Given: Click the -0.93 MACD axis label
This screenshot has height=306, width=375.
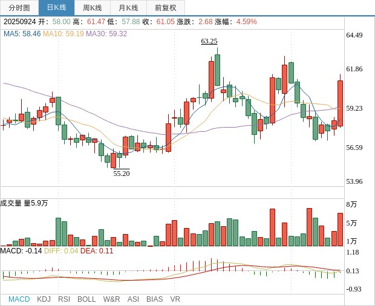Looking at the screenshot, I should pos(354,289).
